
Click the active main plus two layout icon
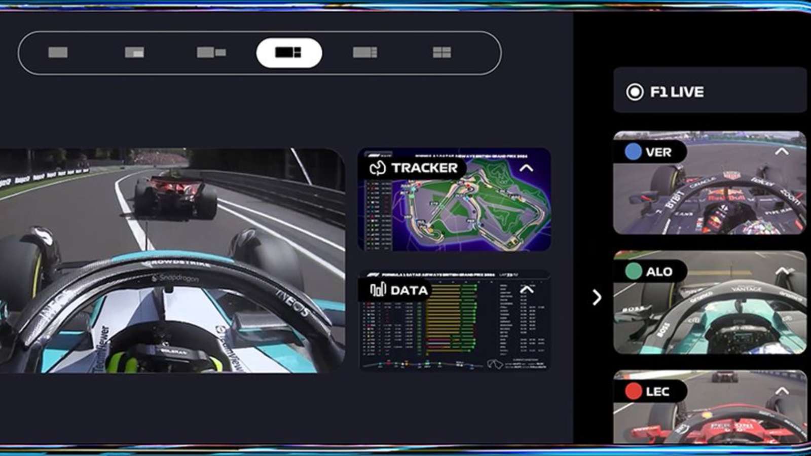tap(288, 53)
